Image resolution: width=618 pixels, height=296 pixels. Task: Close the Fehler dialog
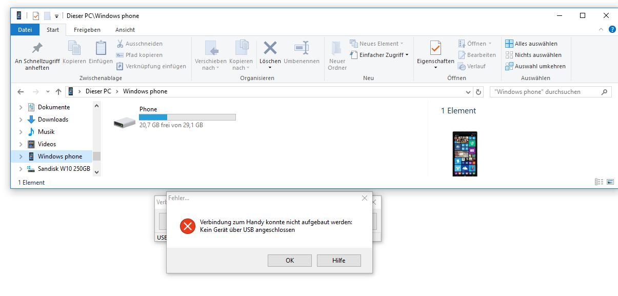click(x=365, y=198)
